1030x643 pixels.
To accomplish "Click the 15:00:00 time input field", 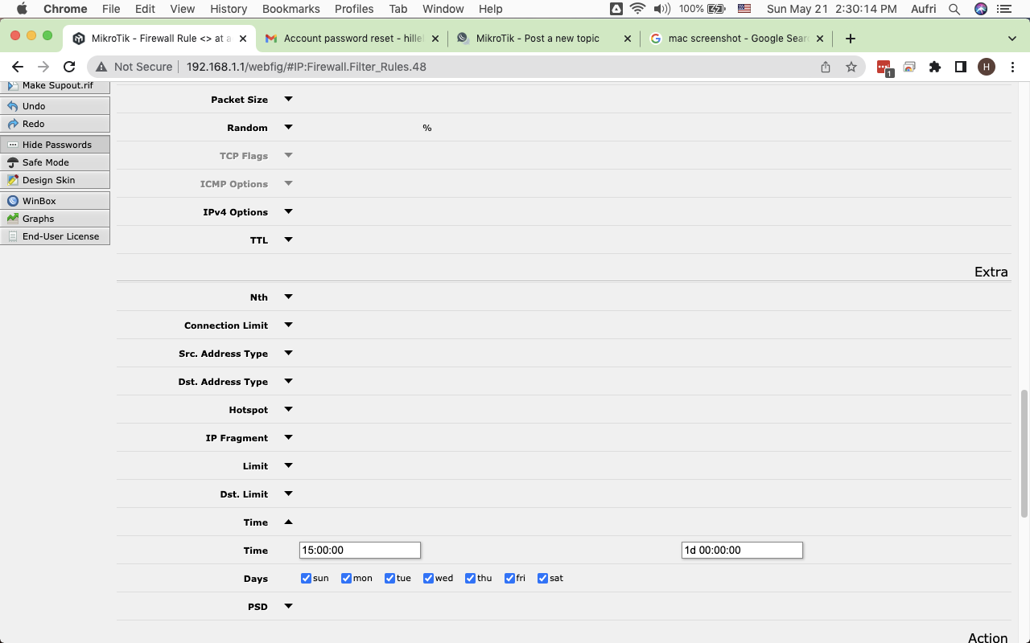I will (360, 551).
